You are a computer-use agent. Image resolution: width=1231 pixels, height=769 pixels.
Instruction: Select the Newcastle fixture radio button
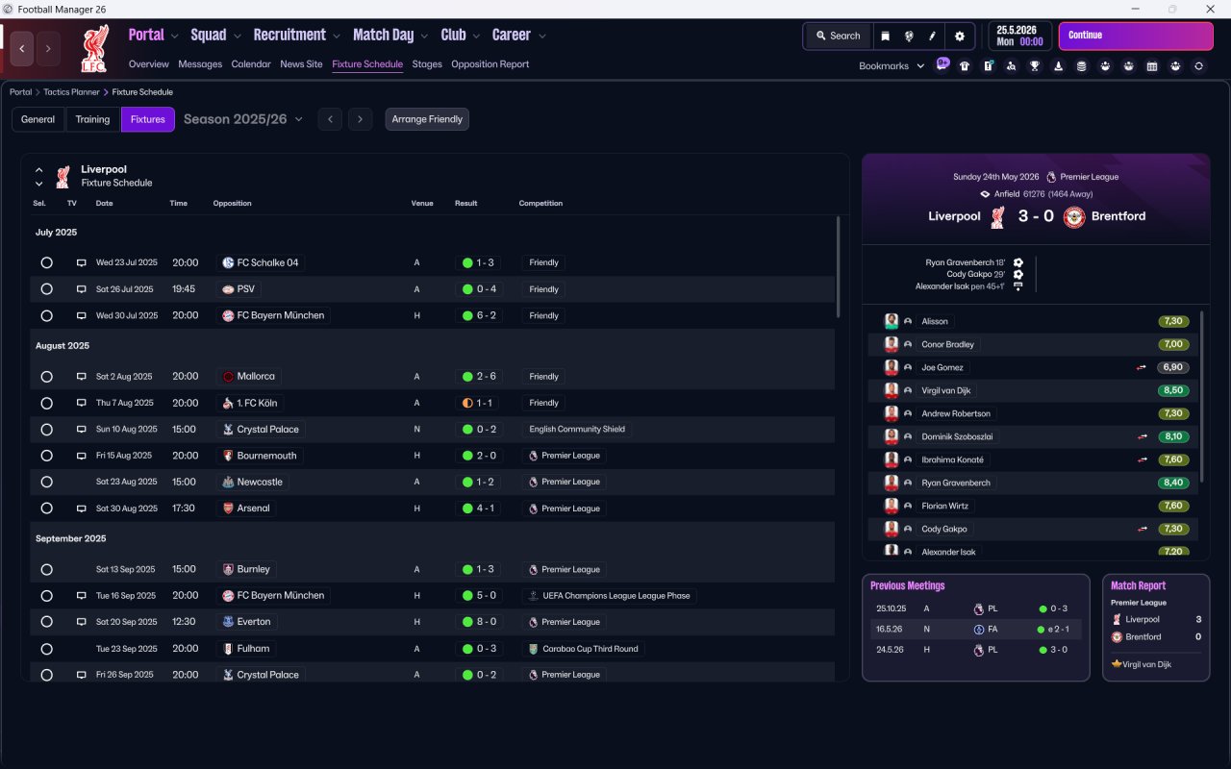(46, 482)
